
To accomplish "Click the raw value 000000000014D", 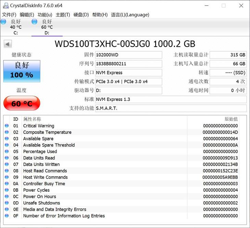I will (220, 132).
